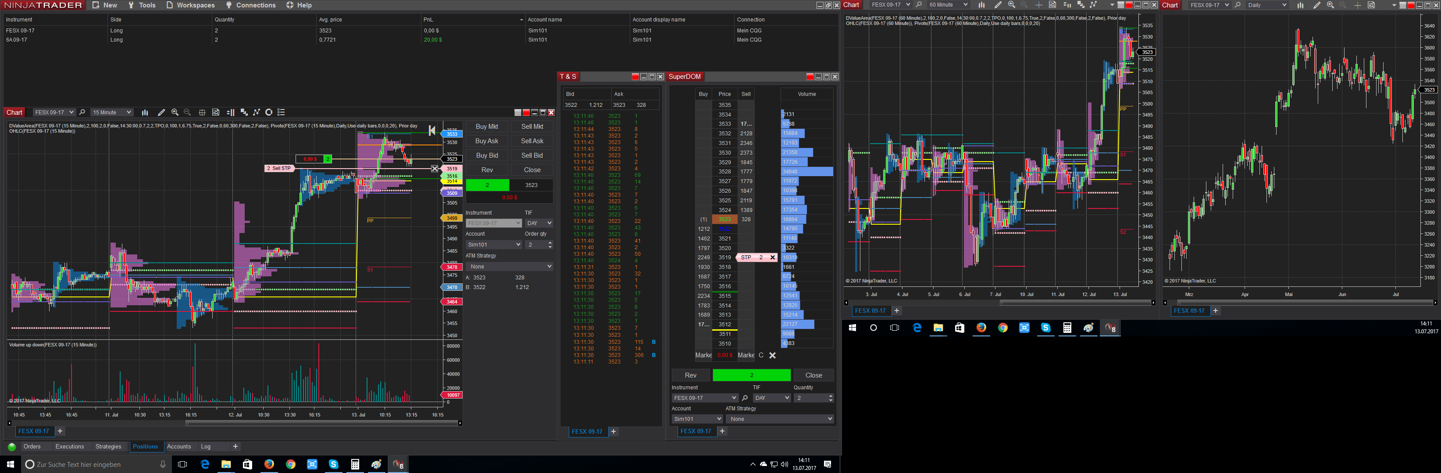Image resolution: width=1441 pixels, height=473 pixels.
Task: Toggle crosshair in 15 Minute chart toolbar
Action: pyautogui.click(x=202, y=112)
